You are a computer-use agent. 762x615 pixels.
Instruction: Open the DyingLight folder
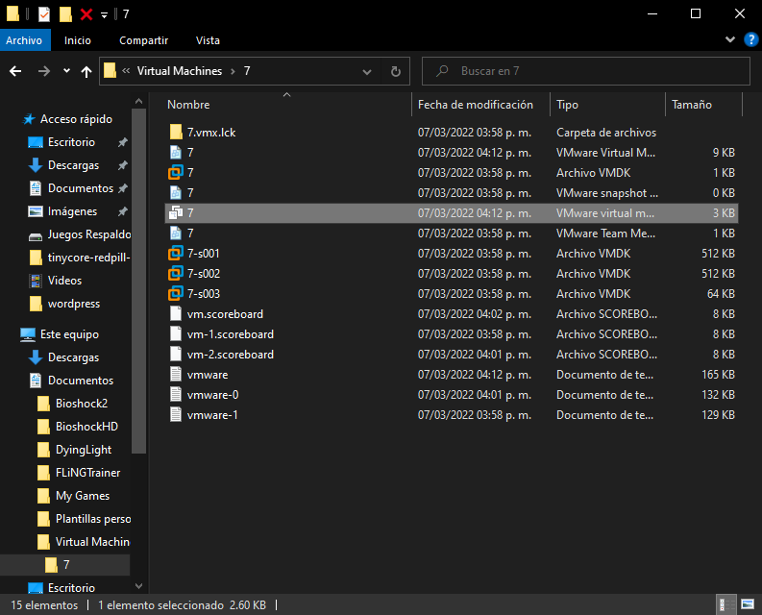pyautogui.click(x=84, y=450)
